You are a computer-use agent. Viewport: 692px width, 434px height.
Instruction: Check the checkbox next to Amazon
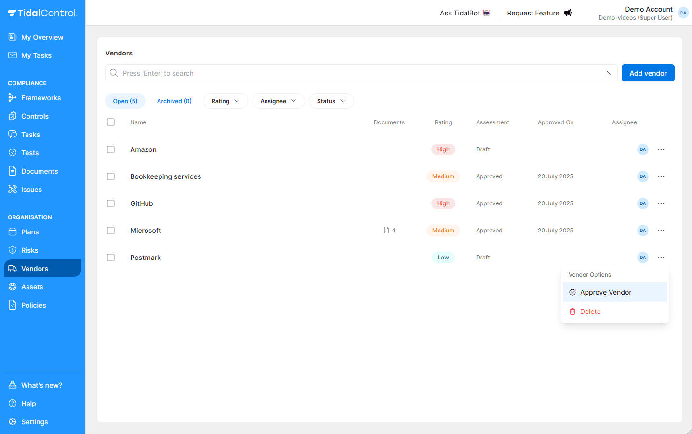[111, 149]
